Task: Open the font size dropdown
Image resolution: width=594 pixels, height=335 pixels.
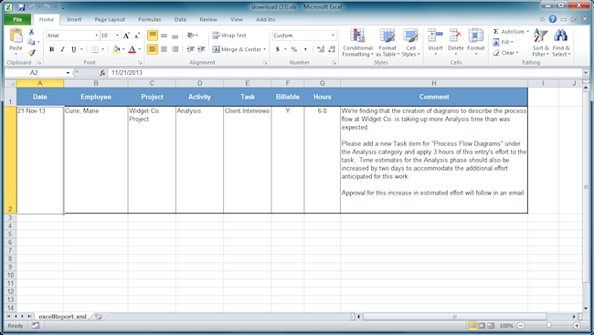Action: click(117, 36)
